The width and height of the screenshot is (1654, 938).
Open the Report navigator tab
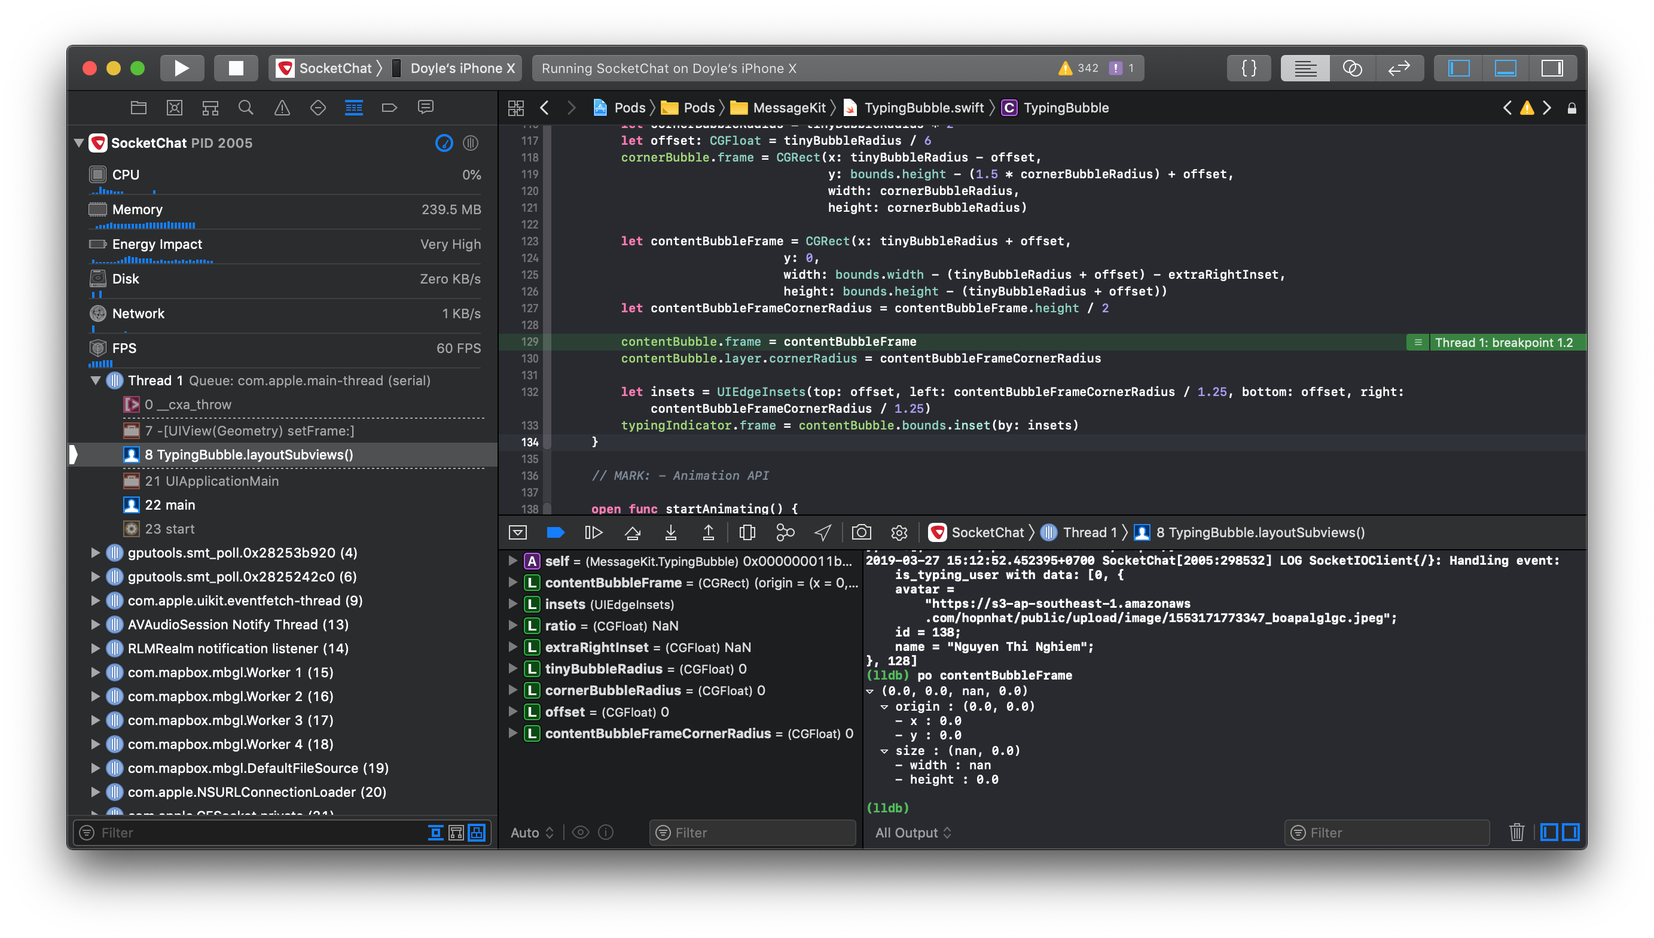pos(426,108)
